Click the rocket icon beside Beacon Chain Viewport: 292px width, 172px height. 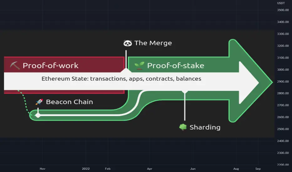click(39, 102)
